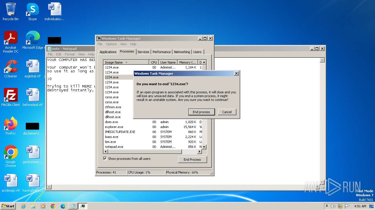Viewport: 375px width, 210px height.
Task: Open Chrome from the taskbar
Action: (x=53, y=206)
